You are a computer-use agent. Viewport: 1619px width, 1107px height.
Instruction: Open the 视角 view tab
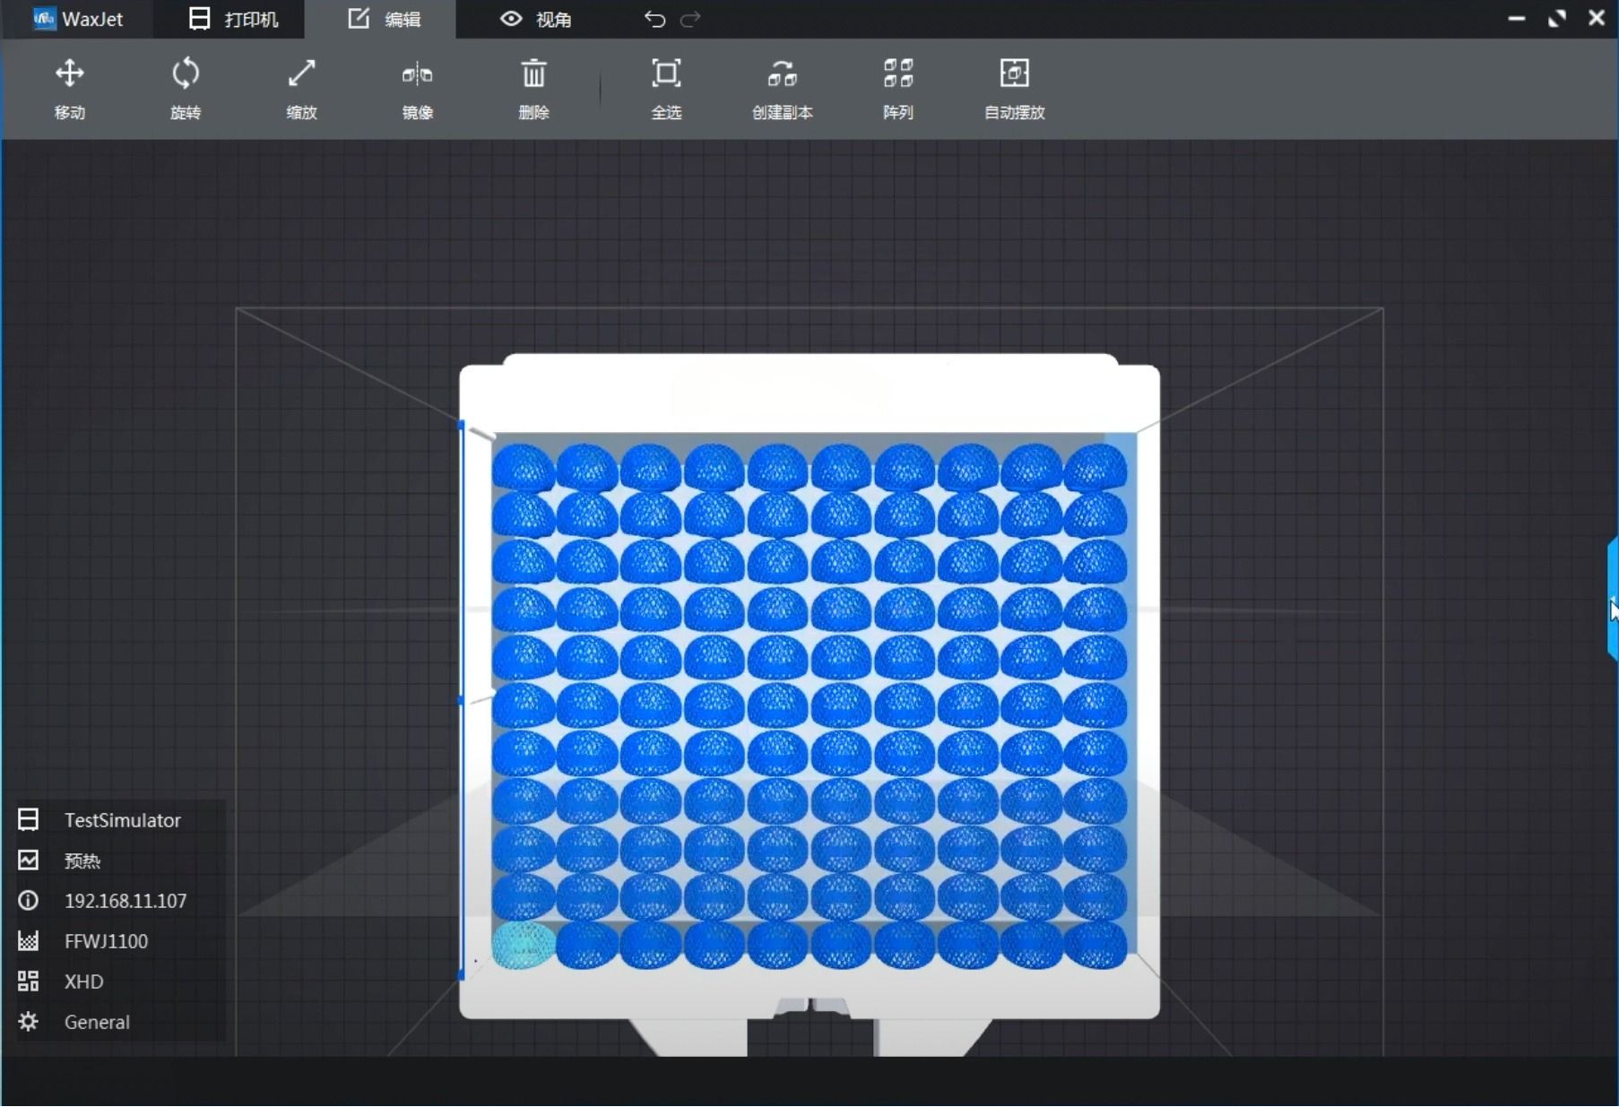(535, 19)
